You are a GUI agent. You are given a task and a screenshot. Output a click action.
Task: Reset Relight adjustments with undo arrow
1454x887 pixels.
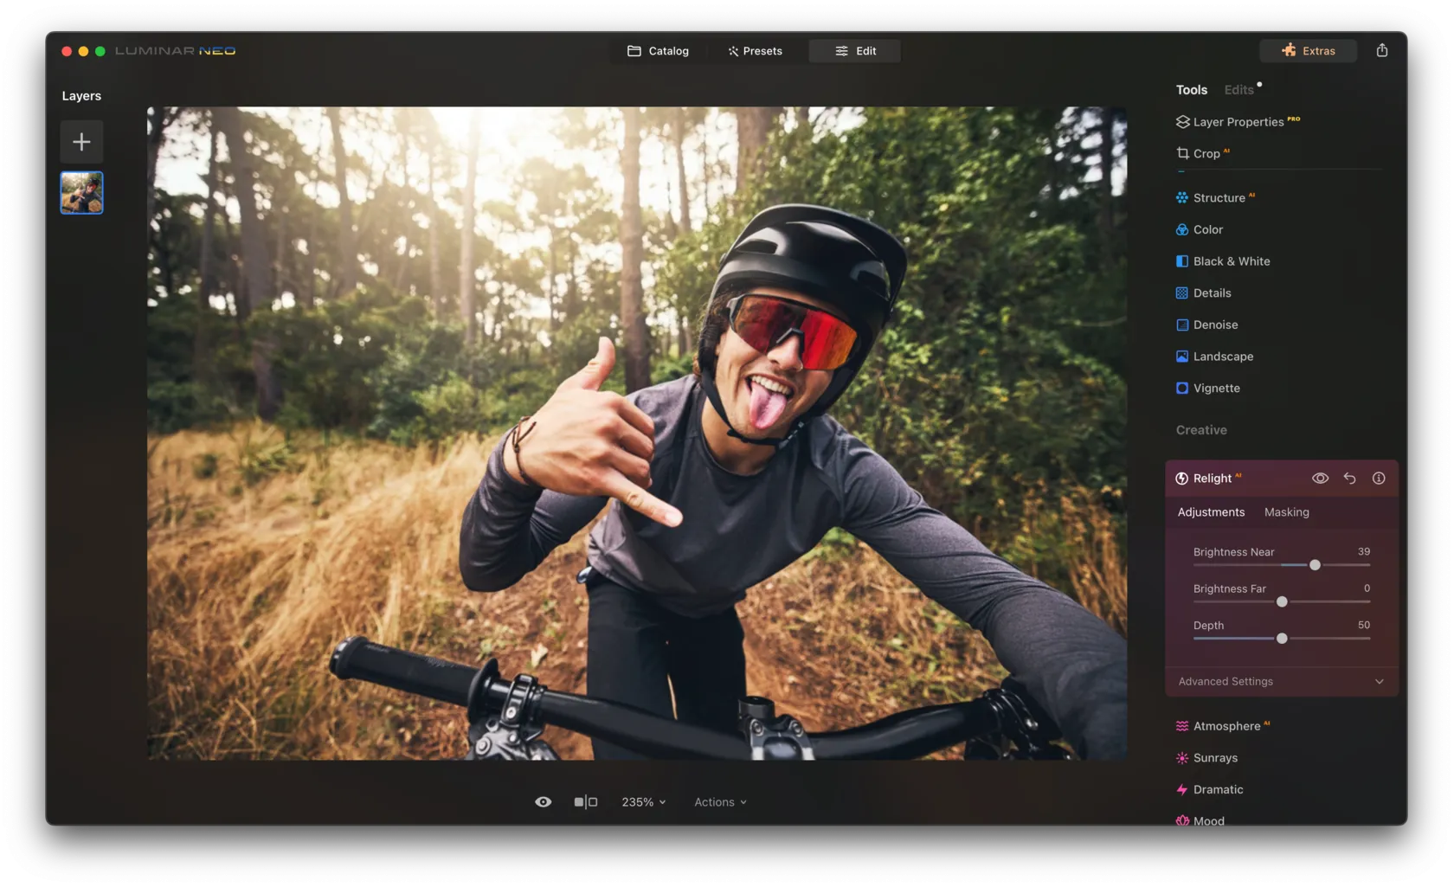click(x=1349, y=479)
